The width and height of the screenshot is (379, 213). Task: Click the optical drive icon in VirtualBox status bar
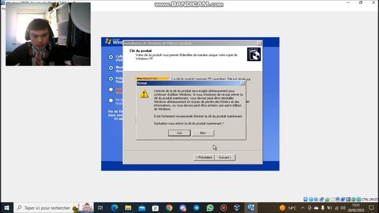click(311, 199)
